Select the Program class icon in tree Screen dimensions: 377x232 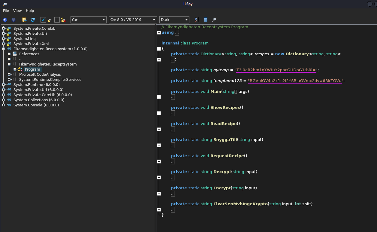coord(20,69)
